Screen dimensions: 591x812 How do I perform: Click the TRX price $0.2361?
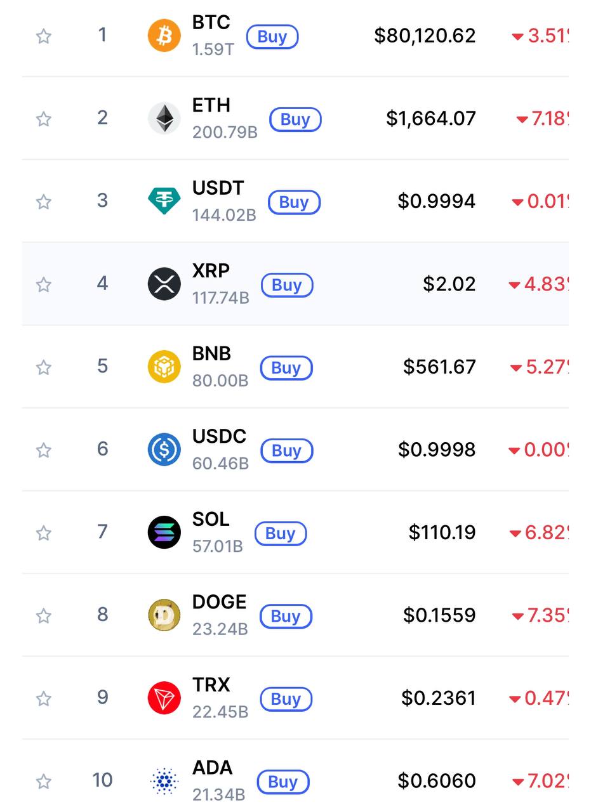tap(438, 698)
